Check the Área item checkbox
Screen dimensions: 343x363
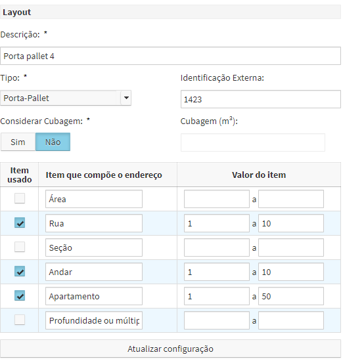point(20,198)
